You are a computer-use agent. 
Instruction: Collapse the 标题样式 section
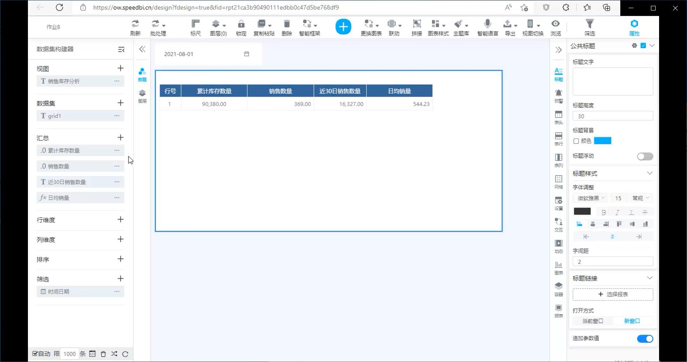[649, 173]
